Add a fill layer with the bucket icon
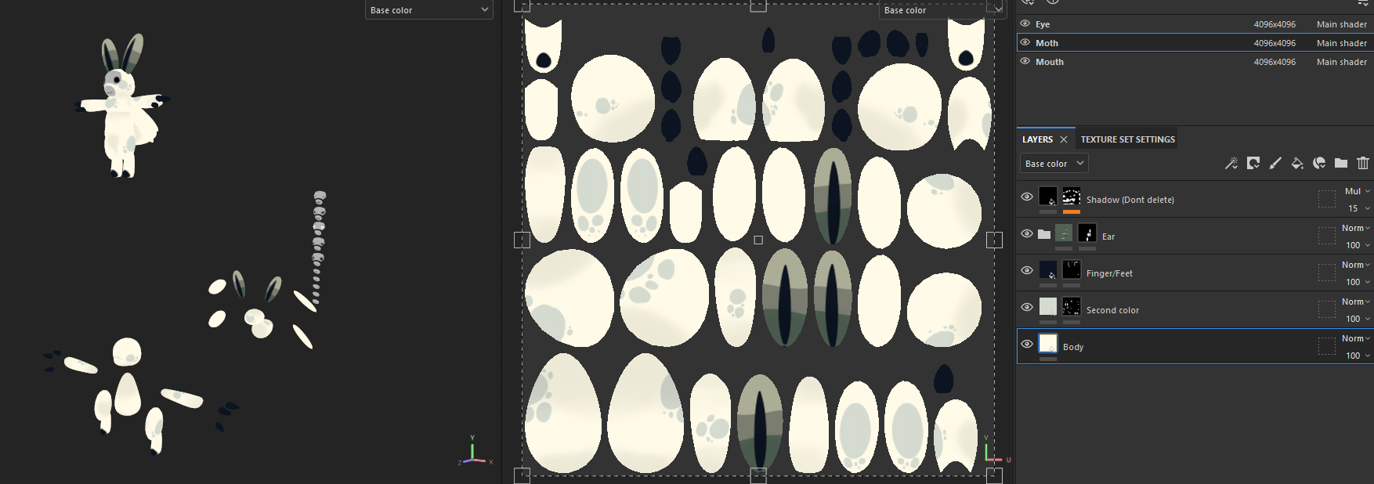1374x484 pixels. coord(1297,163)
